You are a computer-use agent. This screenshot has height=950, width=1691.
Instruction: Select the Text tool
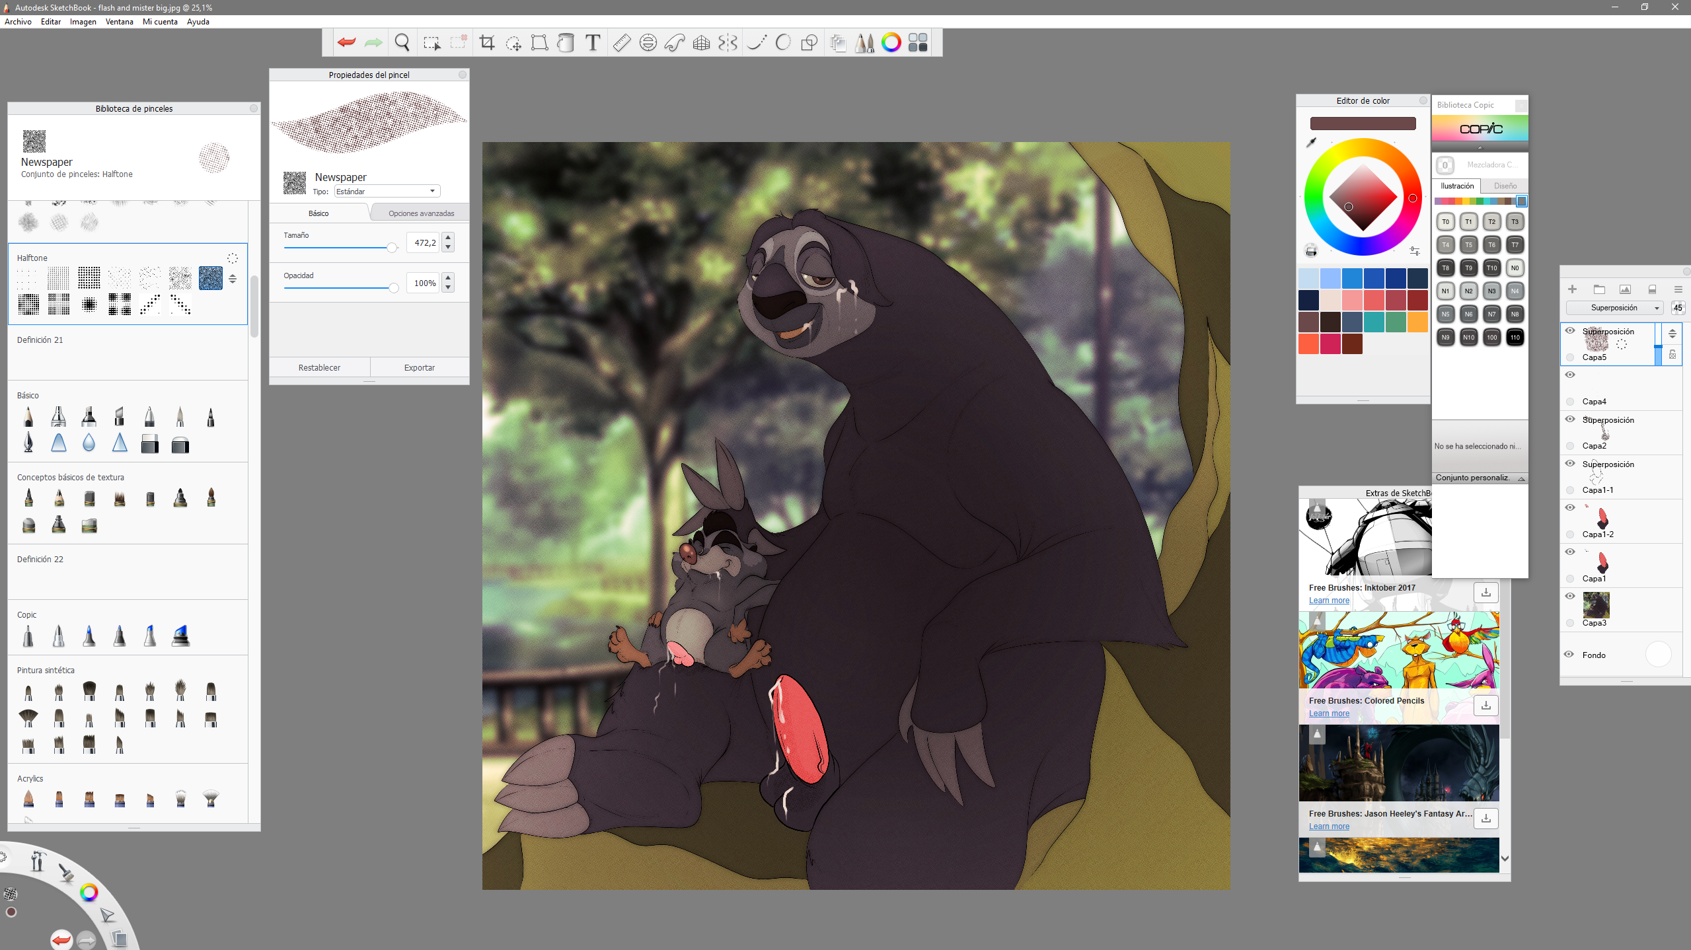593,43
